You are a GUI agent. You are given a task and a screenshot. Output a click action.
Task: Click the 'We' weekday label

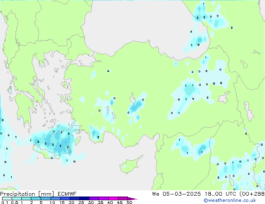pos(155,194)
